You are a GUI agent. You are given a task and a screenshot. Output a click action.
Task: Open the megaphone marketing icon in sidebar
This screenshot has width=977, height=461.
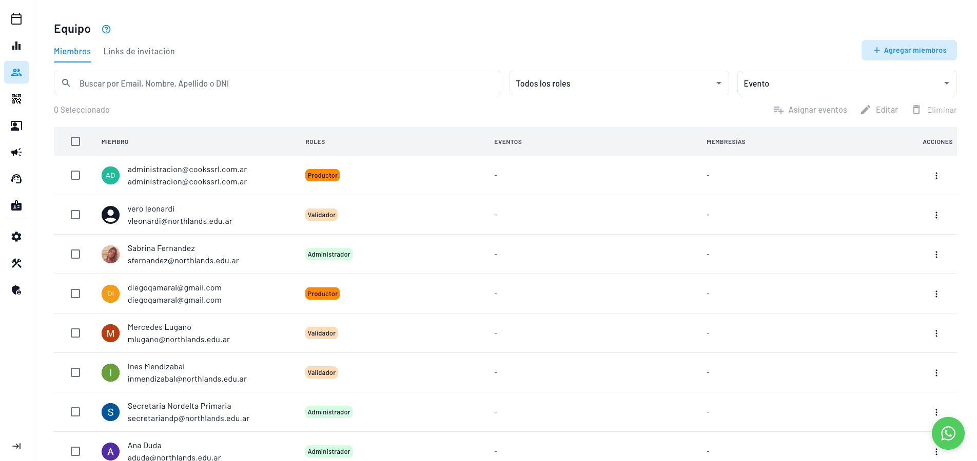click(x=16, y=152)
